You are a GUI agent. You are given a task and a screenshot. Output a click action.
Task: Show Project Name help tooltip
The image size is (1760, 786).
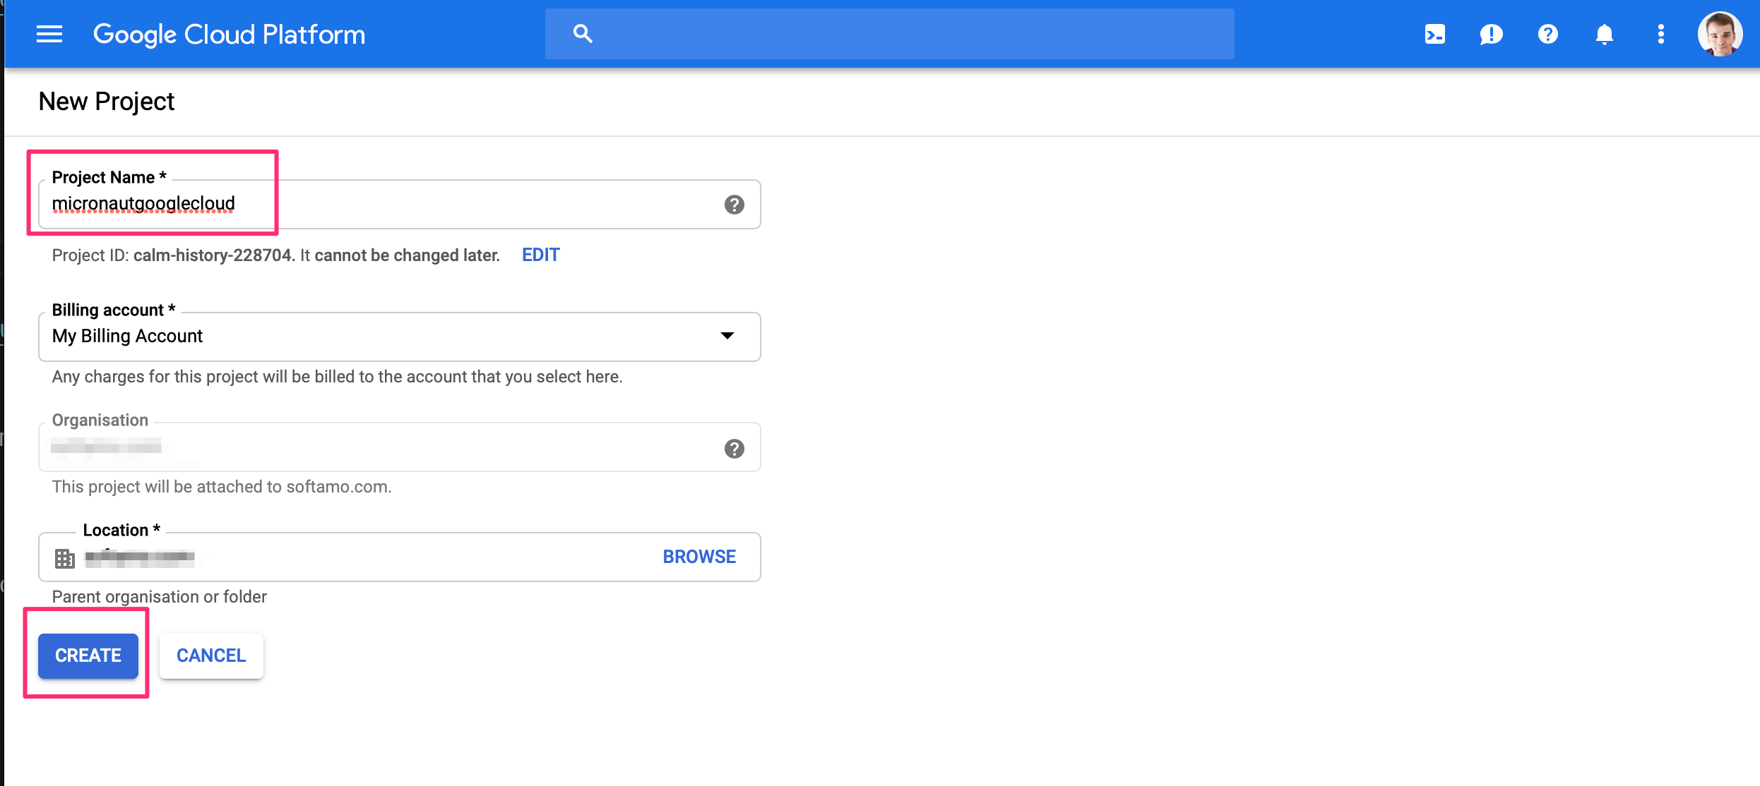point(734,205)
